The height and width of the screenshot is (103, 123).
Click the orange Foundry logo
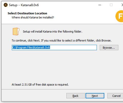(119, 16)
